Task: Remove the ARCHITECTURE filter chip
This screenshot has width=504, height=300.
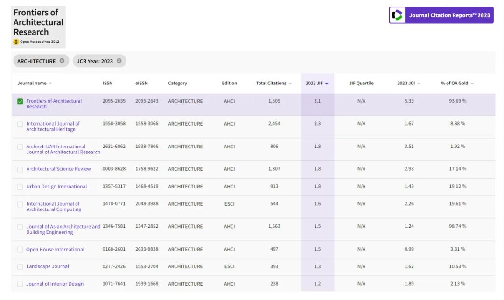Action: [62, 61]
